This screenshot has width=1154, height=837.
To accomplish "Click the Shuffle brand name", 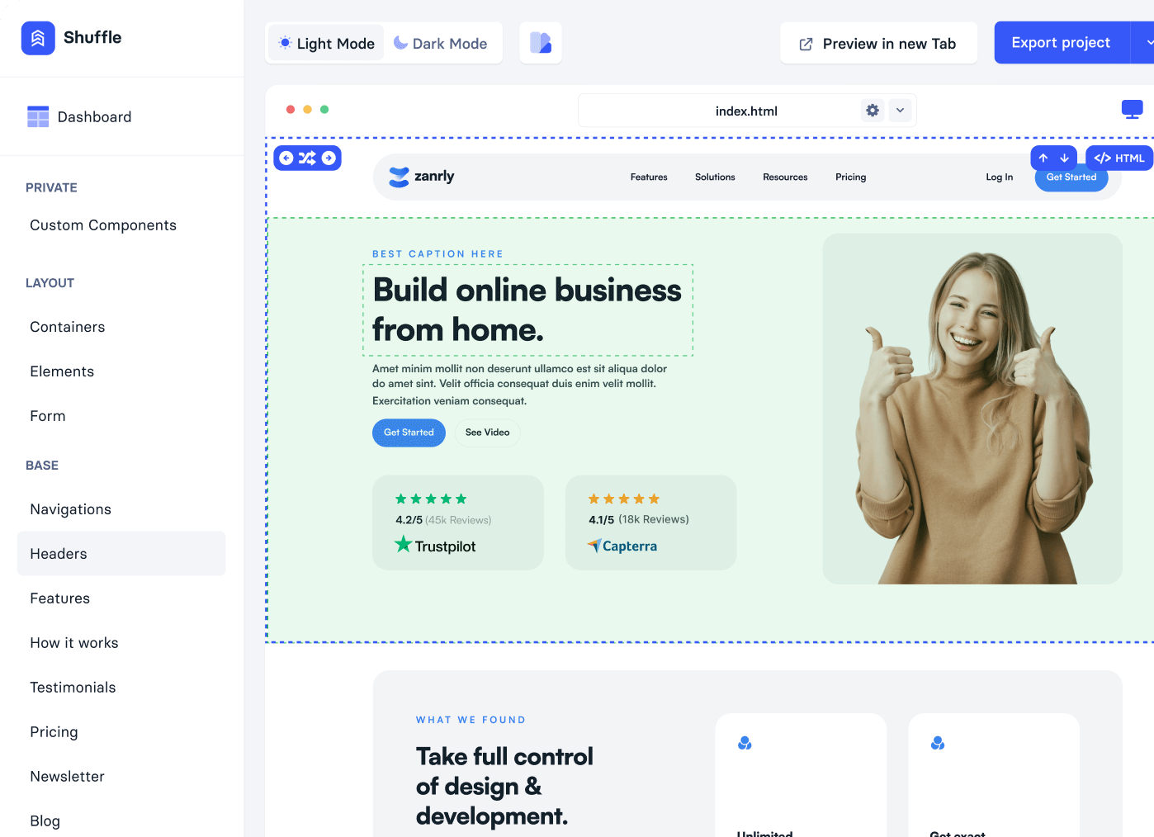I will click(92, 37).
